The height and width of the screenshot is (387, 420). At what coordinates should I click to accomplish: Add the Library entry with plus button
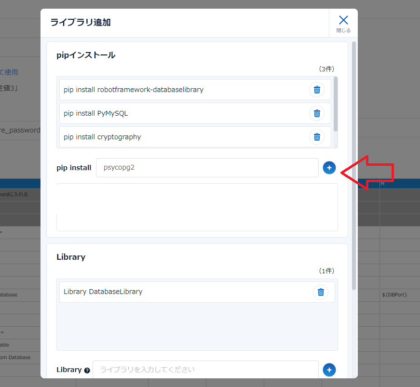[x=329, y=370]
